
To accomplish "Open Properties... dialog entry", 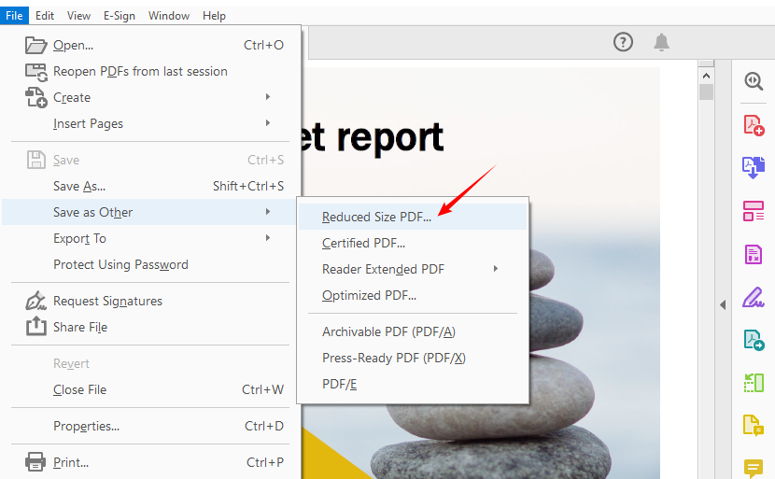I will tap(150, 426).
